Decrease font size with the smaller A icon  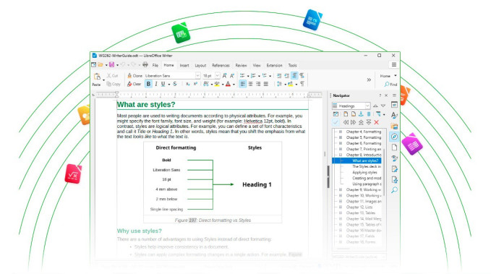click(x=232, y=76)
